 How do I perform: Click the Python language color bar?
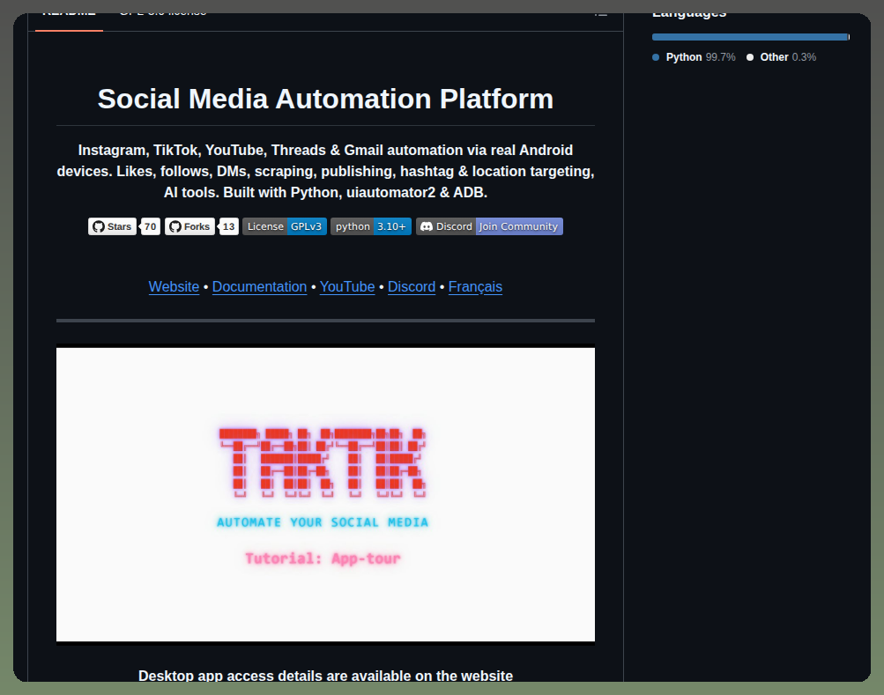click(750, 37)
